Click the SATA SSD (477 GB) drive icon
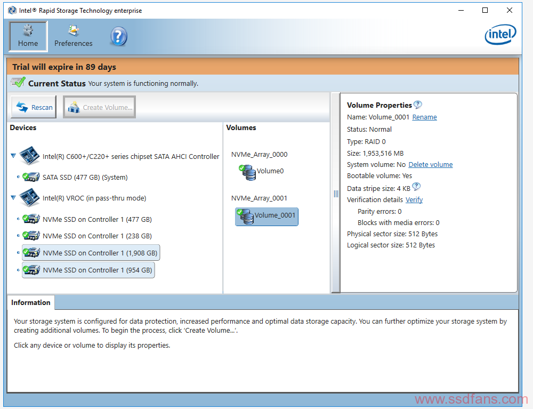Screen dimensions: 533x409 pyautogui.click(x=31, y=177)
